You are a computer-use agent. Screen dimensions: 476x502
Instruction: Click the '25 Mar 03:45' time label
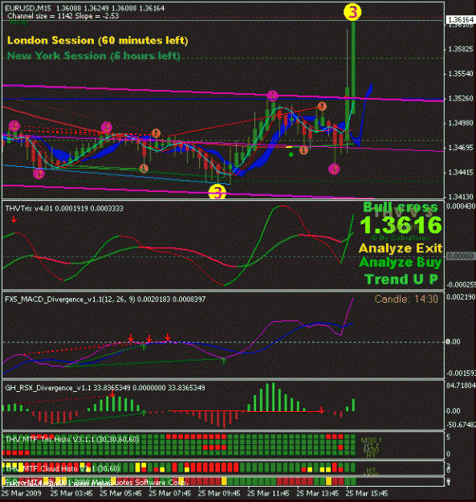pos(71,493)
